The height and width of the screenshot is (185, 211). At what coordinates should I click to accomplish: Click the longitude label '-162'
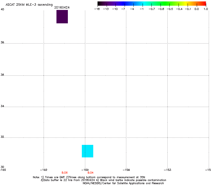click(44, 170)
